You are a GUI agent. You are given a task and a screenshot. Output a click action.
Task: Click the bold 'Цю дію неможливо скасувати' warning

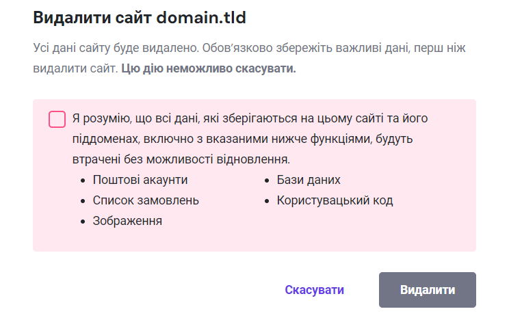click(x=209, y=70)
